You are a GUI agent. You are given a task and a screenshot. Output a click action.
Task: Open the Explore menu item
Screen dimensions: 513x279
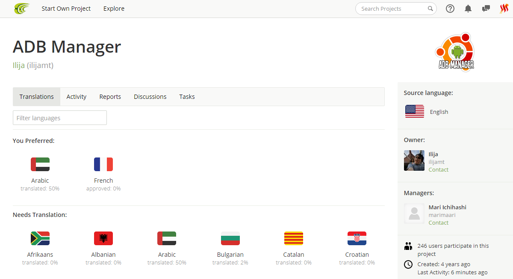tap(114, 9)
